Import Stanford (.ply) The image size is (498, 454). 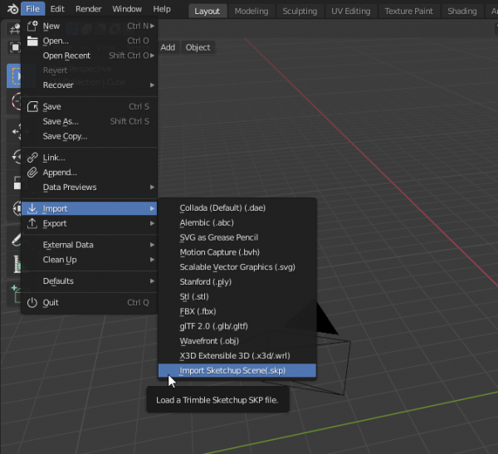click(237, 282)
